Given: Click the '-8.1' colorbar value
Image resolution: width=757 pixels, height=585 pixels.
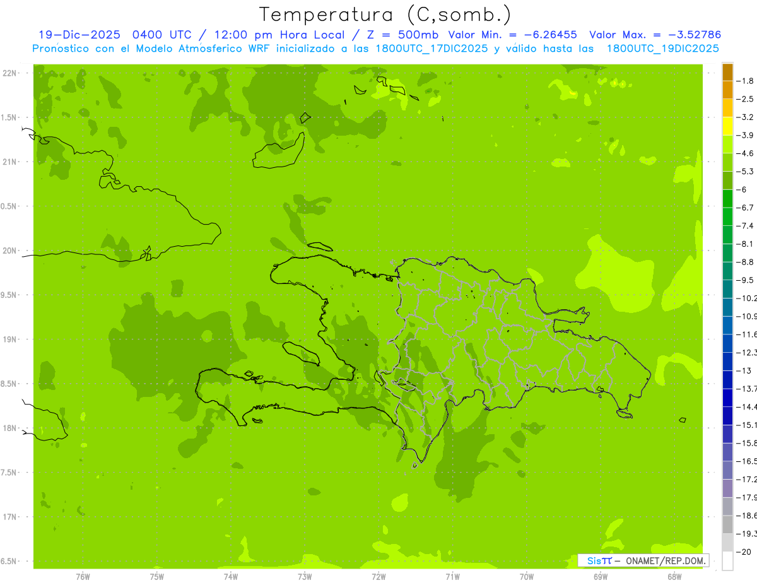Looking at the screenshot, I should (x=745, y=244).
